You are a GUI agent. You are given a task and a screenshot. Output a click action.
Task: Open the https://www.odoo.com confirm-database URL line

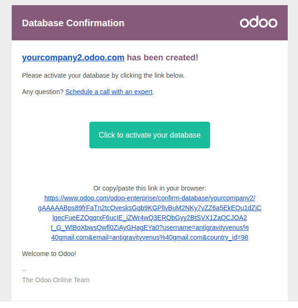coord(150,198)
